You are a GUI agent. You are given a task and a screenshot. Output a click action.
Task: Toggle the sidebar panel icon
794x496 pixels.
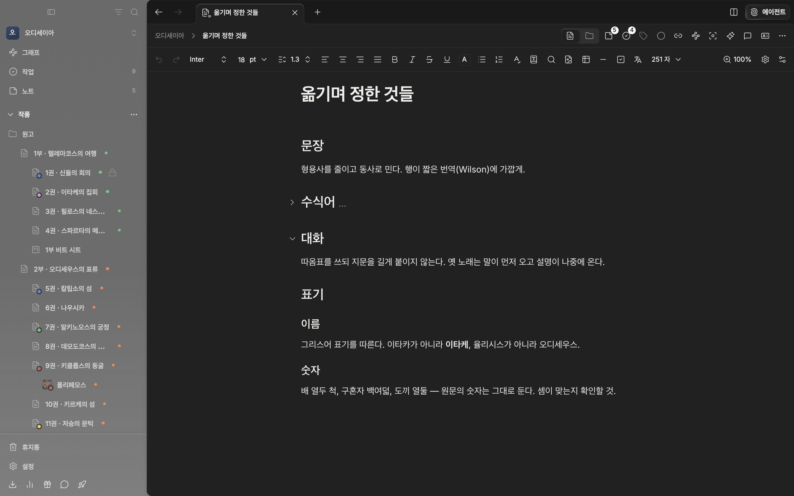51,12
